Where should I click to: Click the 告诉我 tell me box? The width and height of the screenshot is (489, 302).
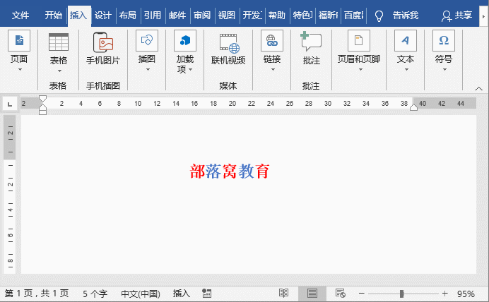click(x=406, y=16)
